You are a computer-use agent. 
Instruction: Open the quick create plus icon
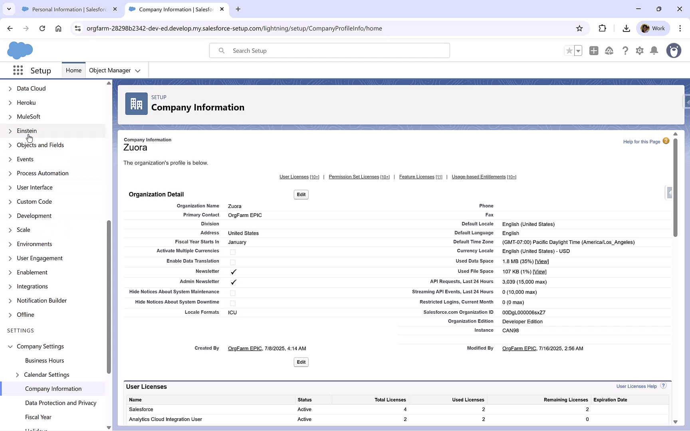pos(593,51)
